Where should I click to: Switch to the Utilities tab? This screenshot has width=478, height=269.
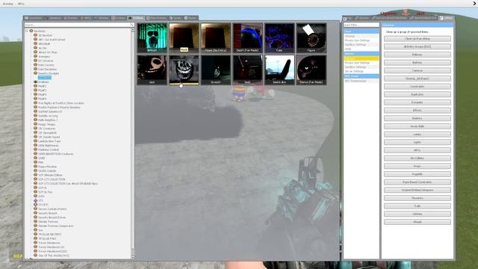point(447,18)
